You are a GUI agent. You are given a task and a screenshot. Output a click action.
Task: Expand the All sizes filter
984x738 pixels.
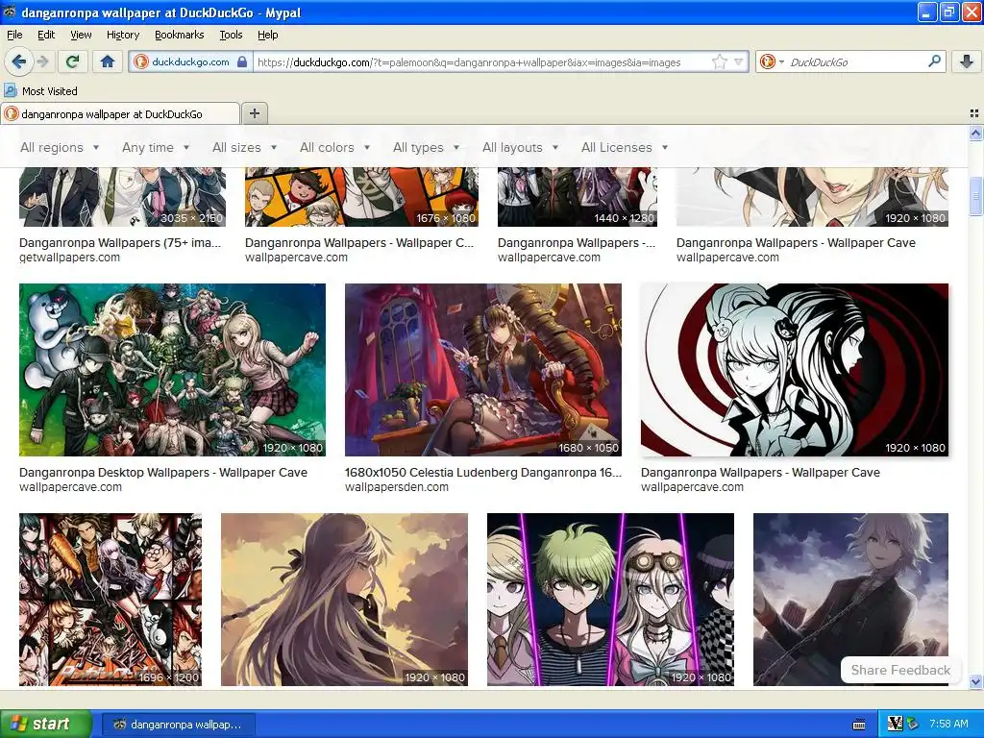pyautogui.click(x=244, y=147)
